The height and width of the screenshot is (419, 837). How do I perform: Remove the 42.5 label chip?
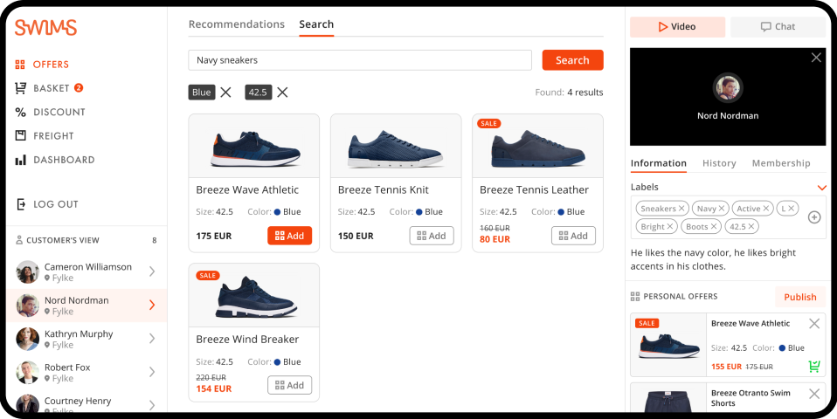tap(751, 227)
